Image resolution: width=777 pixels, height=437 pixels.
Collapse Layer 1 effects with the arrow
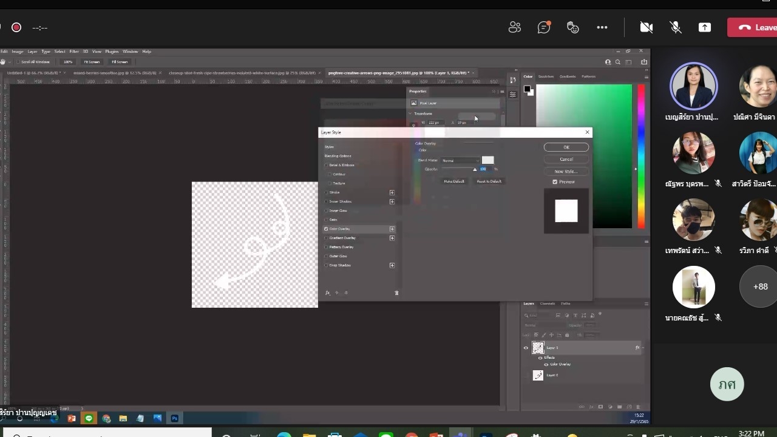tap(643, 348)
